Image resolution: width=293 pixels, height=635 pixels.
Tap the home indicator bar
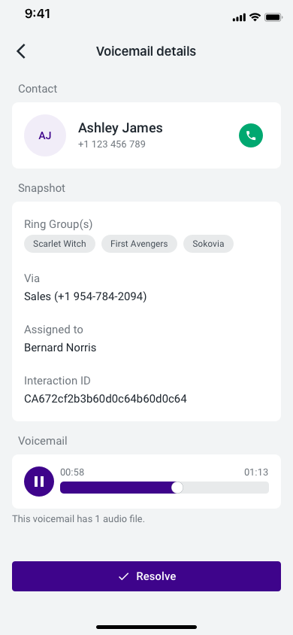[146, 627]
